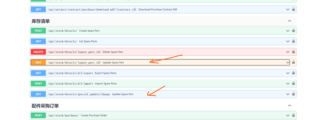Click lock icon on PUT Update Spare Part
The image size is (326, 120).
coord(293,62)
